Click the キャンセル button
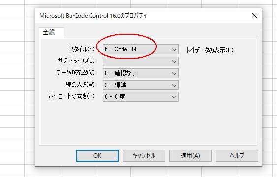Viewport: 277px width, 177px height. click(144, 156)
